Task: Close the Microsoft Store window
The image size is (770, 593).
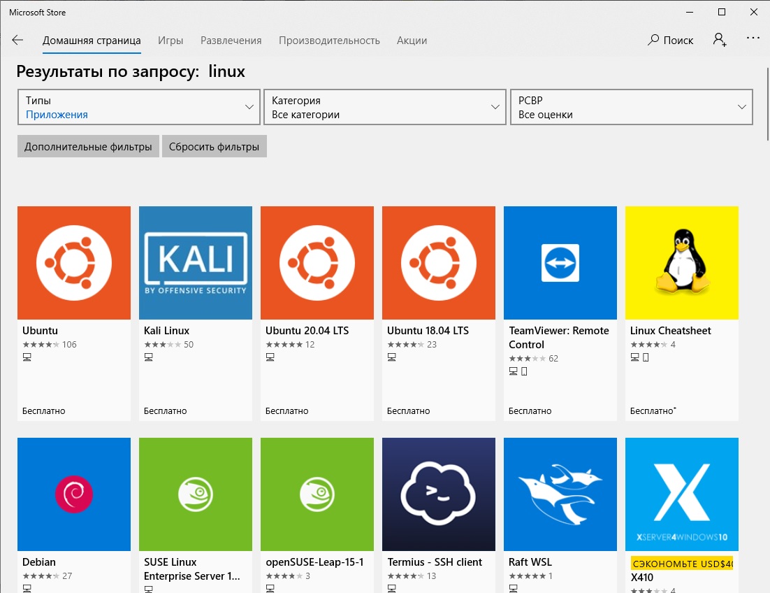Action: pyautogui.click(x=754, y=12)
